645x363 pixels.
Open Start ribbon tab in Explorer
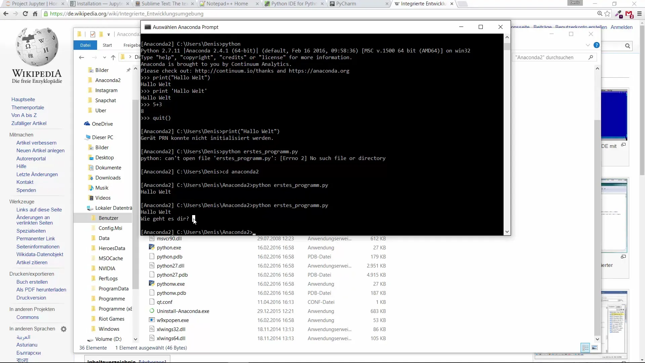pyautogui.click(x=107, y=45)
